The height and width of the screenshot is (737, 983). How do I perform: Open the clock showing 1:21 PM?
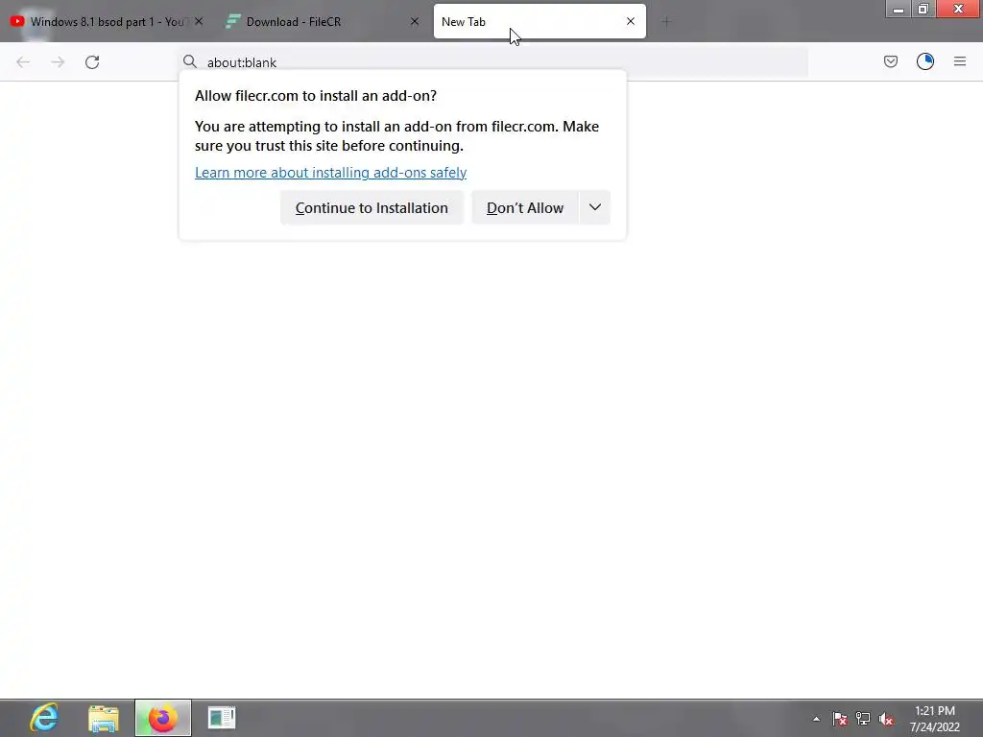pyautogui.click(x=935, y=719)
